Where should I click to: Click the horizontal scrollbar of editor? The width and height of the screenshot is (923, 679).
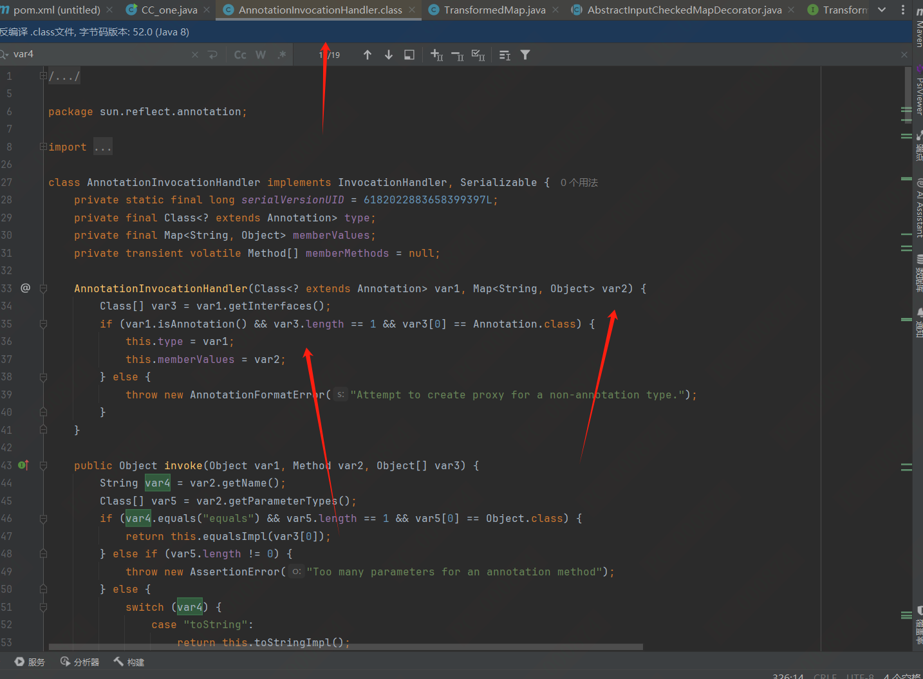pos(346,647)
